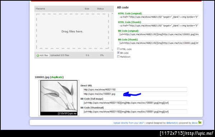The width and height of the screenshot is (215, 137).
Task: Click the BB Code [thumb] text box
Action: point(158,43)
